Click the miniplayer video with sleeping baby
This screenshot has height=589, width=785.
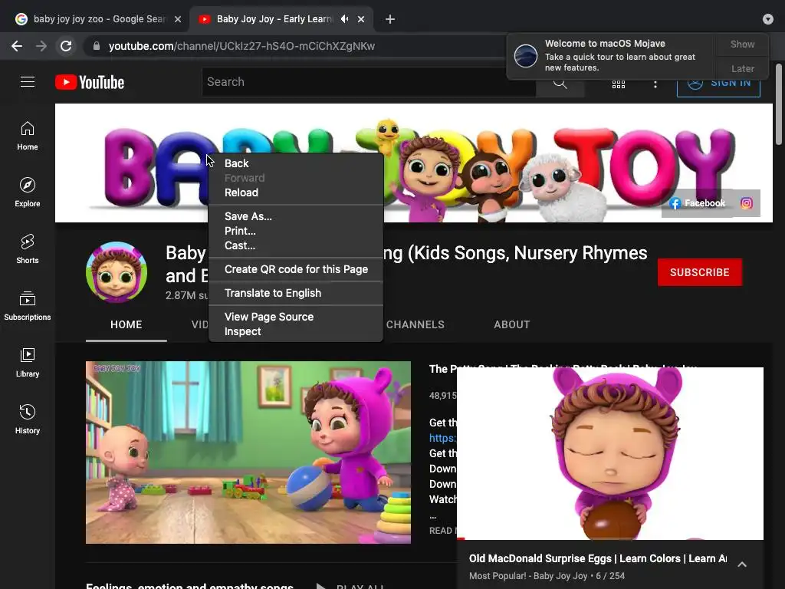point(610,453)
